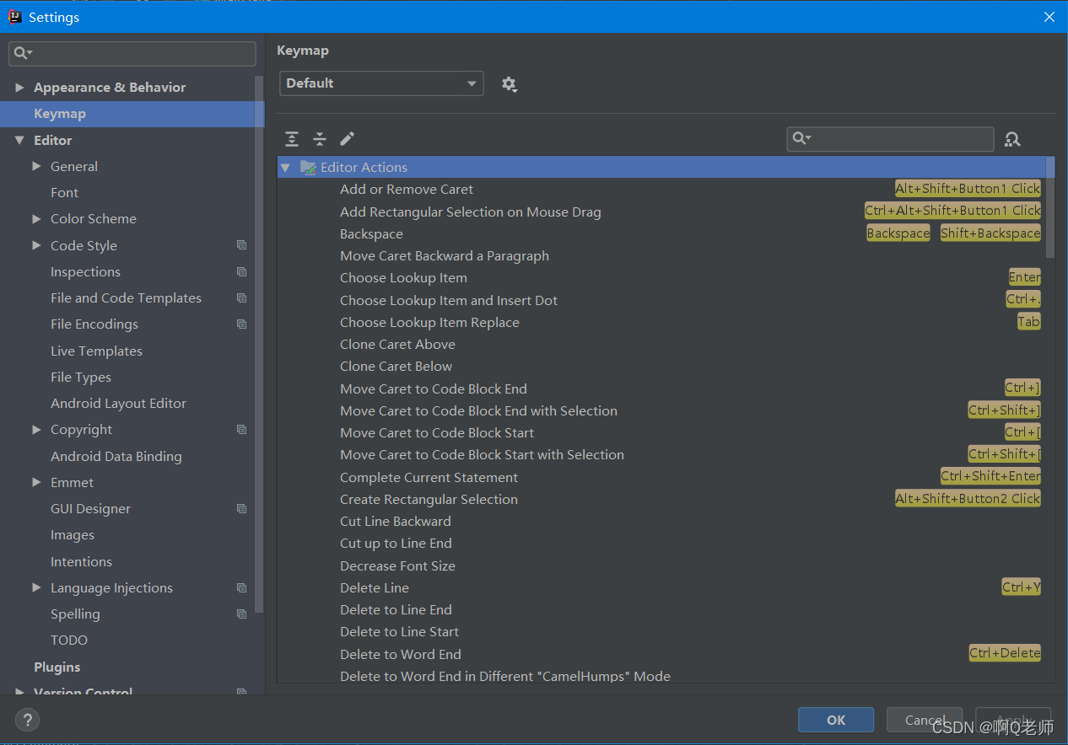Open File and Code Templates settings
The width and height of the screenshot is (1068, 745).
pyautogui.click(x=126, y=297)
